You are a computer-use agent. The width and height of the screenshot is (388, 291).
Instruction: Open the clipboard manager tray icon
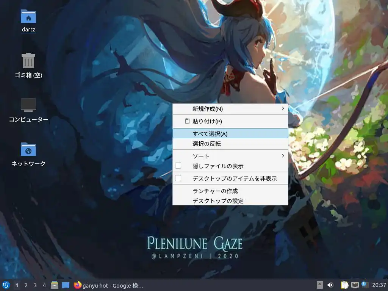pos(344,285)
